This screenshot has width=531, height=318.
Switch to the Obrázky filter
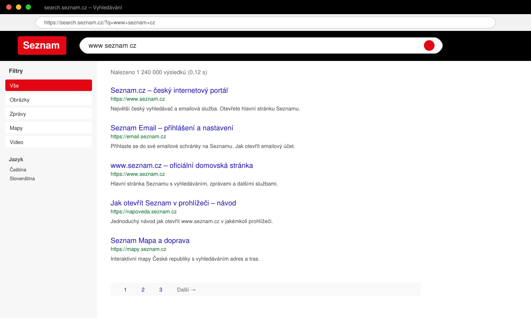pyautogui.click(x=49, y=99)
